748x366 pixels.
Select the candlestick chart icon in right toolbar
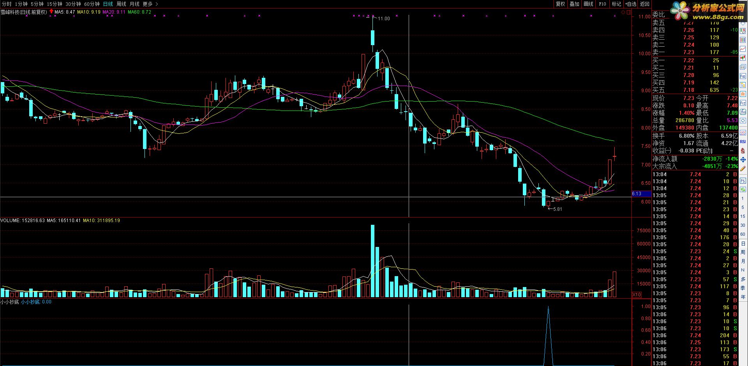[x=743, y=58]
